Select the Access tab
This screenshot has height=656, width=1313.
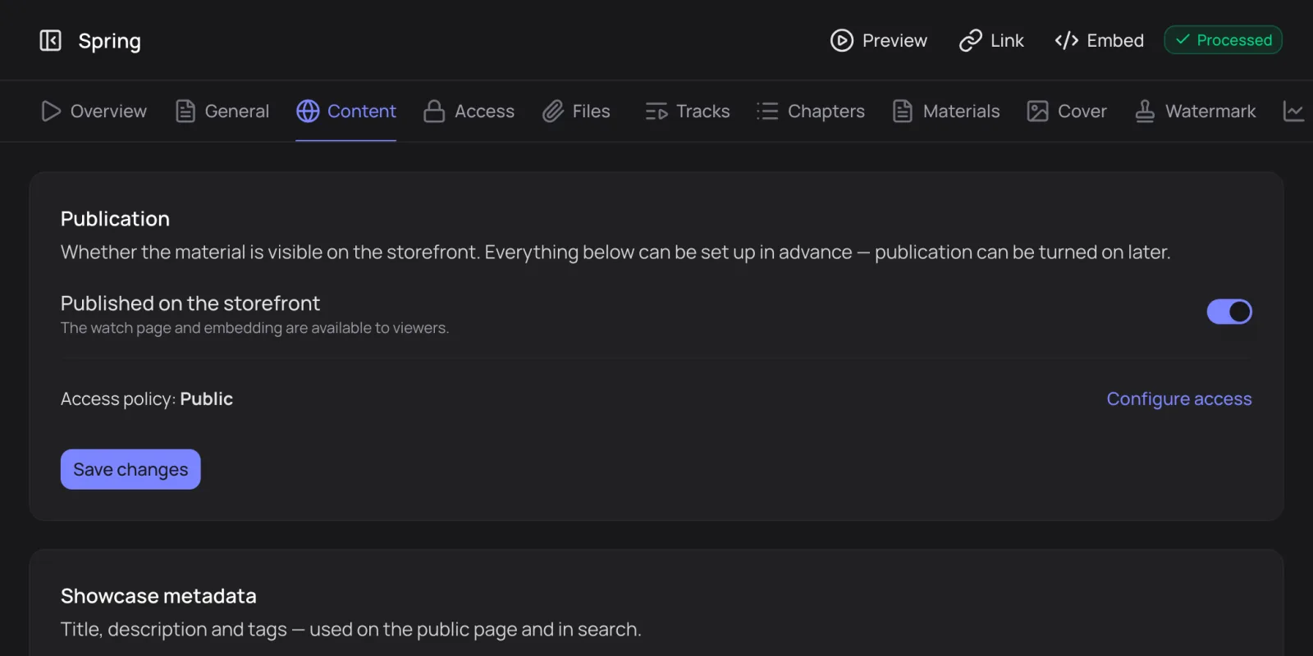click(x=469, y=111)
